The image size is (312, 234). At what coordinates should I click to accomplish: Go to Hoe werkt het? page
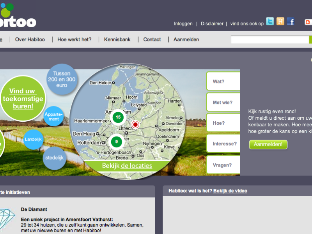74,39
